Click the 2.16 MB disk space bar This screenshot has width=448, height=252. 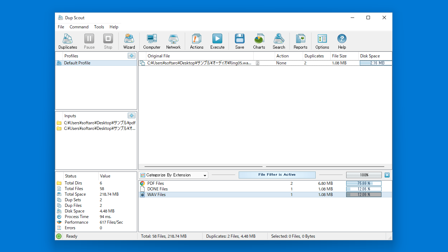click(376, 63)
